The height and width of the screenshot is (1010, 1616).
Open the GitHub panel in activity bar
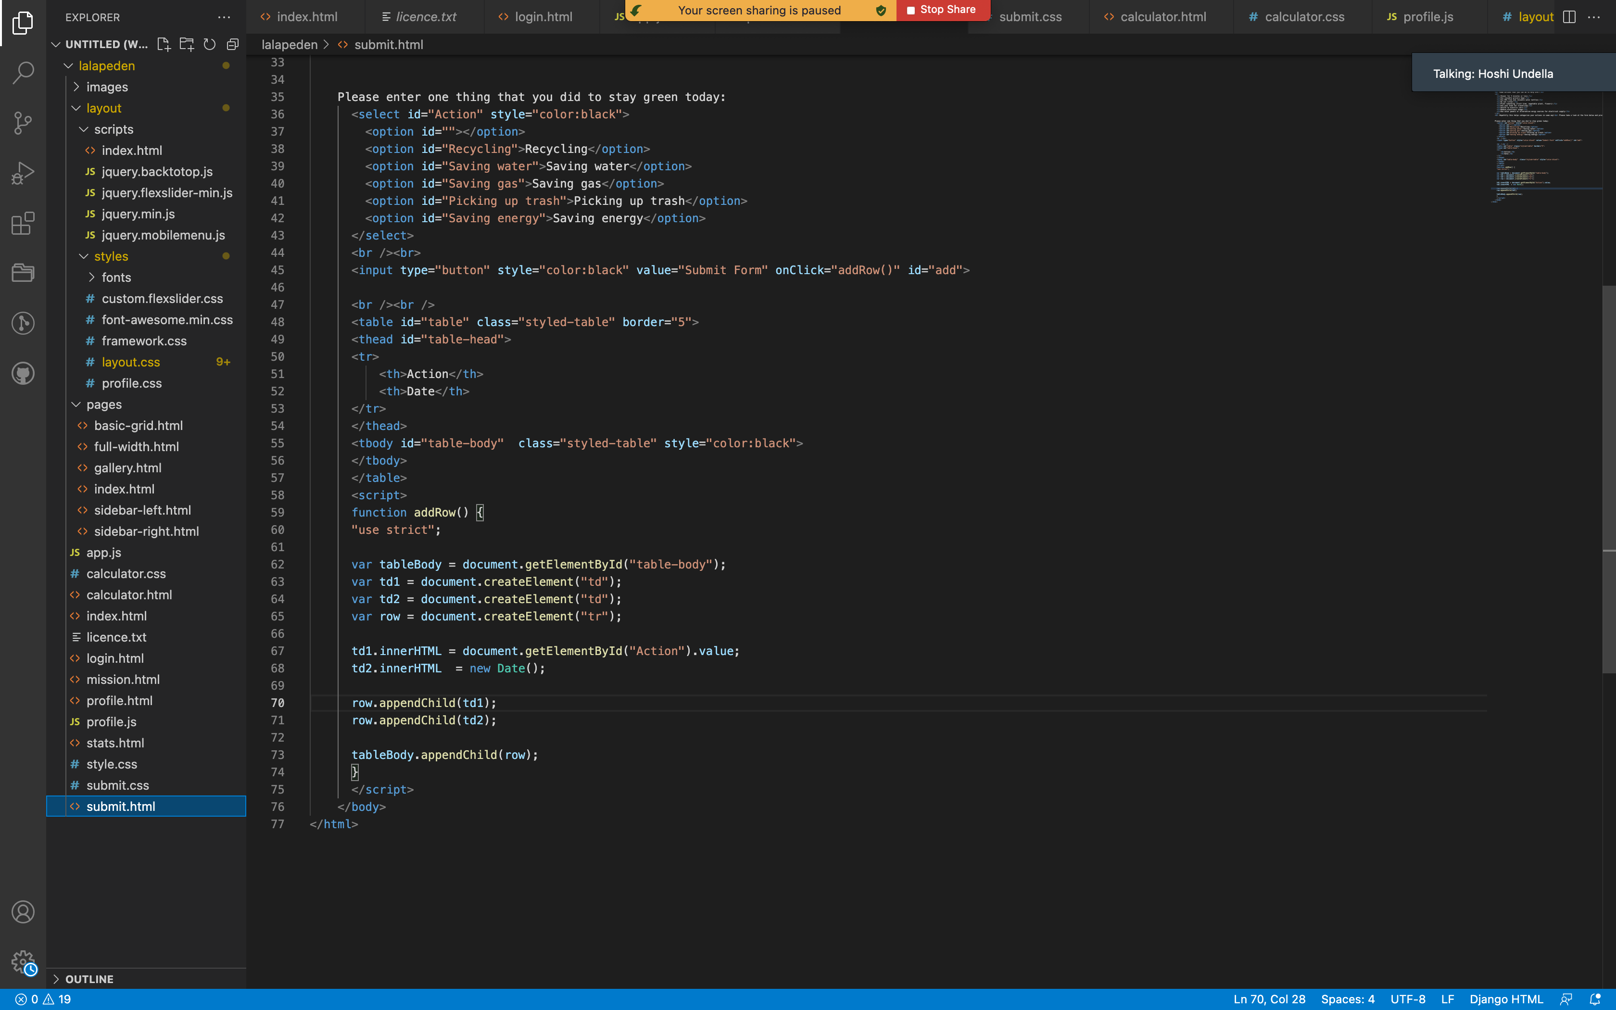[x=23, y=373]
